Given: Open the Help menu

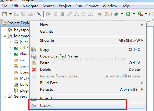Looking at the screenshot, I should tap(125, 6).
